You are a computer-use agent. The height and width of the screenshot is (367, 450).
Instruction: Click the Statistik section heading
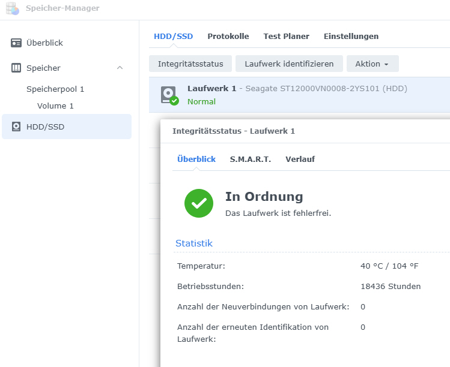pos(194,243)
